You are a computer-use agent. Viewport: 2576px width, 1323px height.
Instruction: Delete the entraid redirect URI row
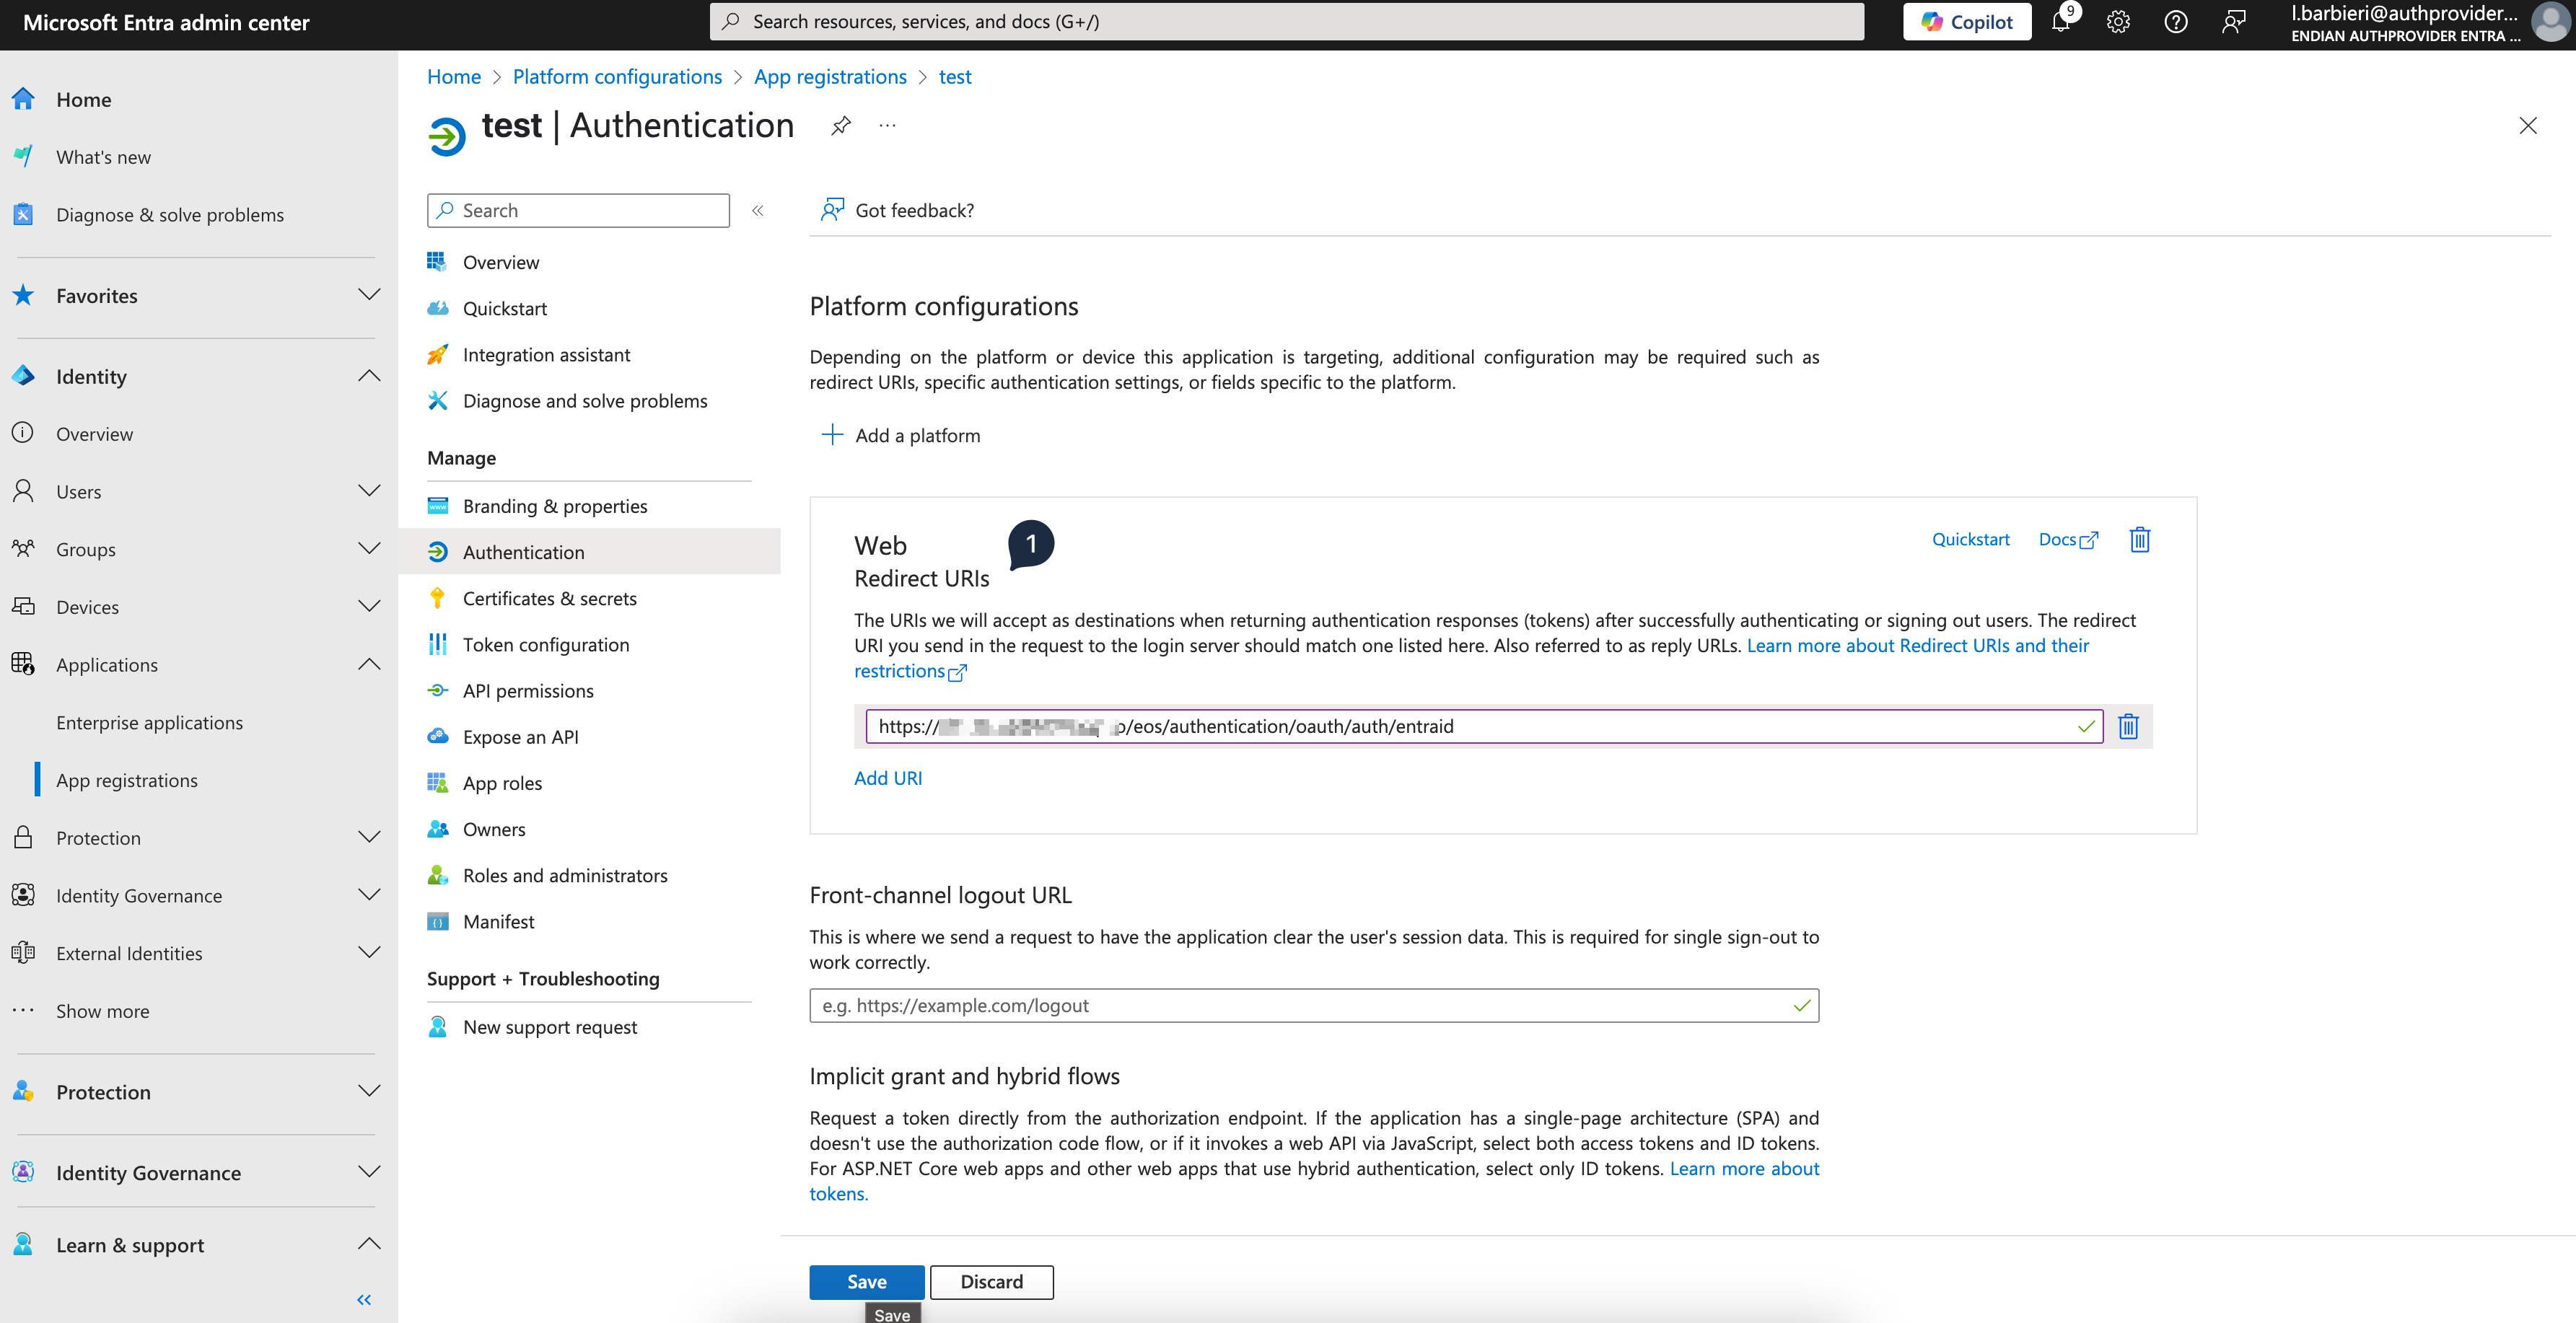[2128, 726]
